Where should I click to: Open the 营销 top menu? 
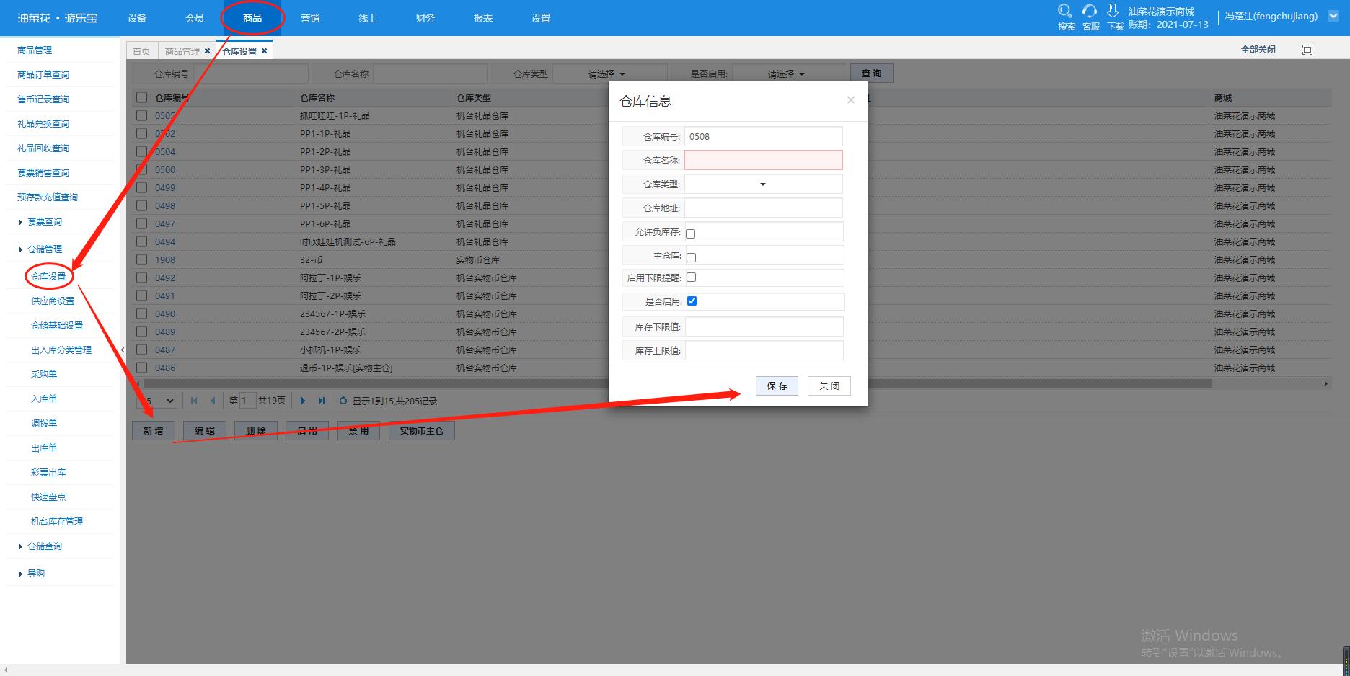tap(310, 18)
